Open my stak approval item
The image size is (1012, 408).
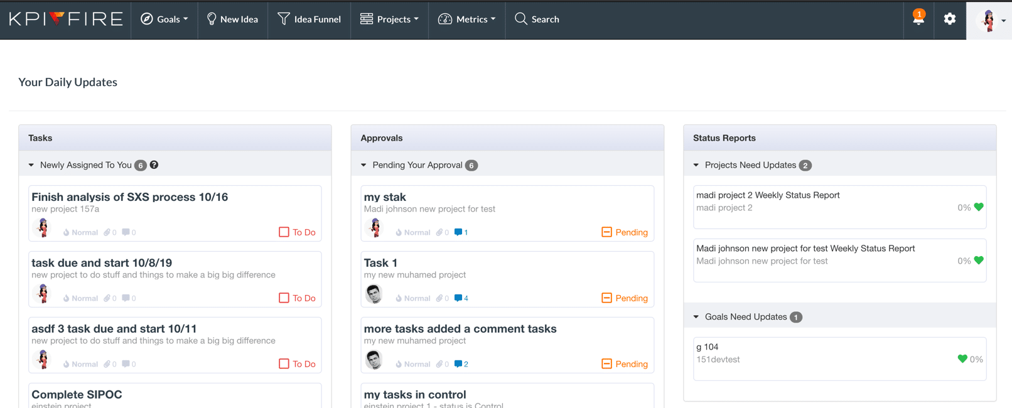pos(385,197)
